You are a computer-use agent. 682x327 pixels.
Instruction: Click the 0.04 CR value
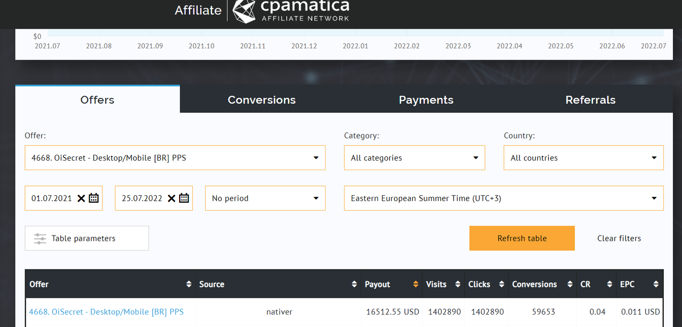click(598, 312)
